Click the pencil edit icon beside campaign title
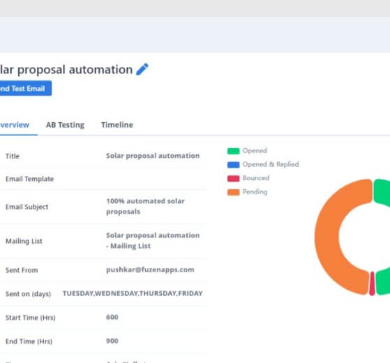Viewport: 390px width, 363px height. 142,69
